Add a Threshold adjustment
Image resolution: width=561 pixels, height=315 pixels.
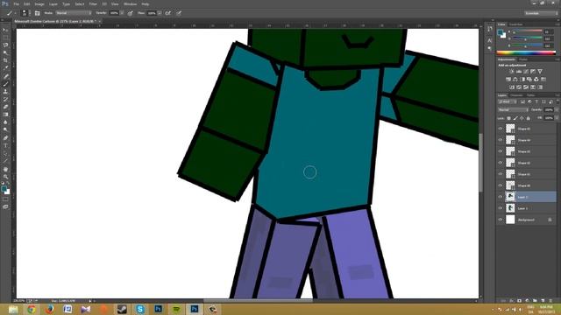[x=526, y=87]
